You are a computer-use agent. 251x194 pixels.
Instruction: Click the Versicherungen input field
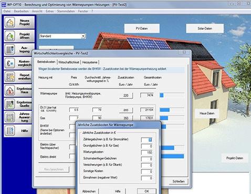[x=147, y=165]
